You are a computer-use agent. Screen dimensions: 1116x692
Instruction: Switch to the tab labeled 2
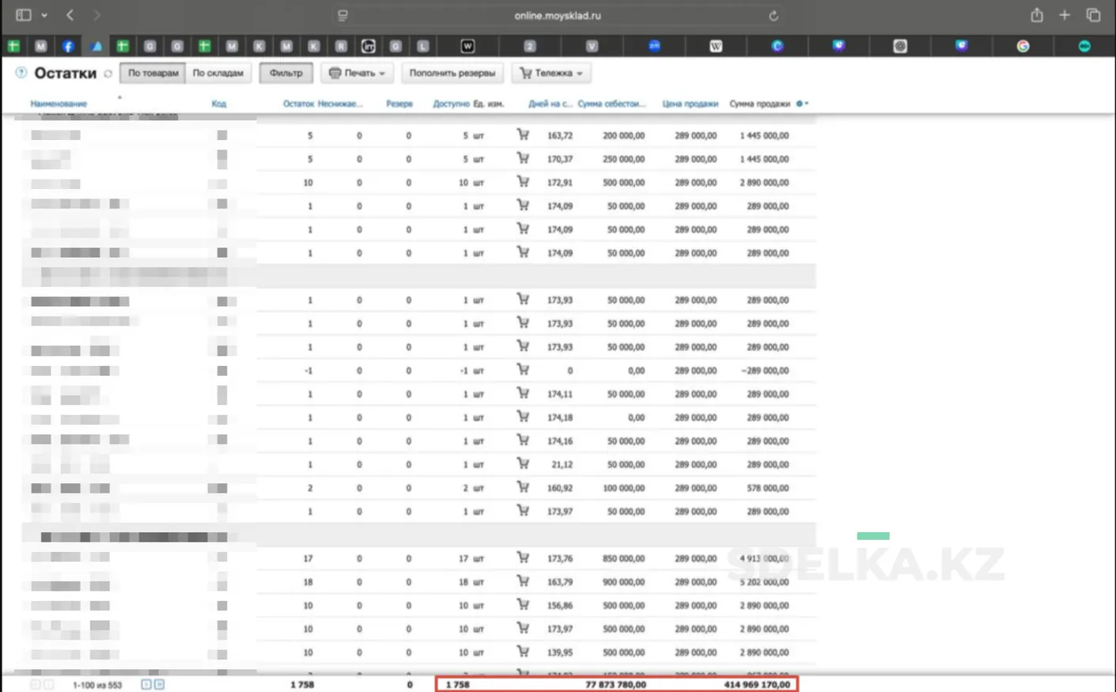[x=530, y=46]
